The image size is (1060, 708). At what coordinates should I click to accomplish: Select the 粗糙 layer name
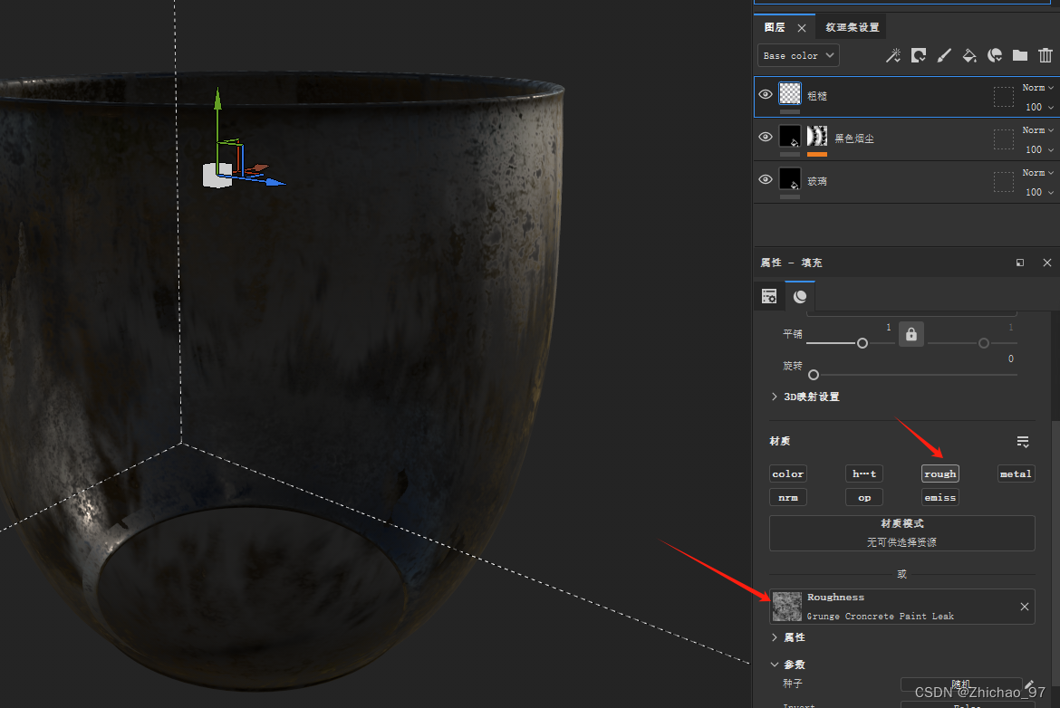(x=817, y=96)
